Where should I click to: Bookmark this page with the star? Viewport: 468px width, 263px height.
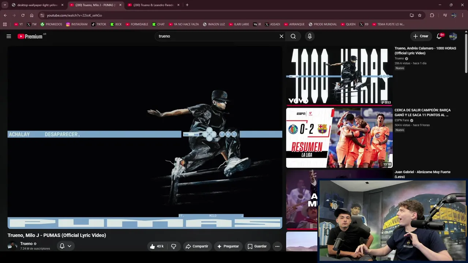(420, 15)
